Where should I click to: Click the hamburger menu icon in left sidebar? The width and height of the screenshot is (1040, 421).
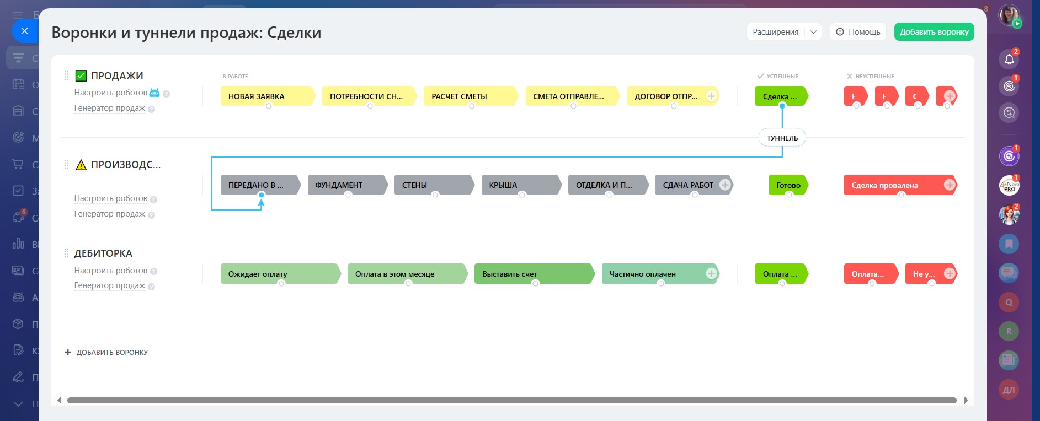[18, 15]
